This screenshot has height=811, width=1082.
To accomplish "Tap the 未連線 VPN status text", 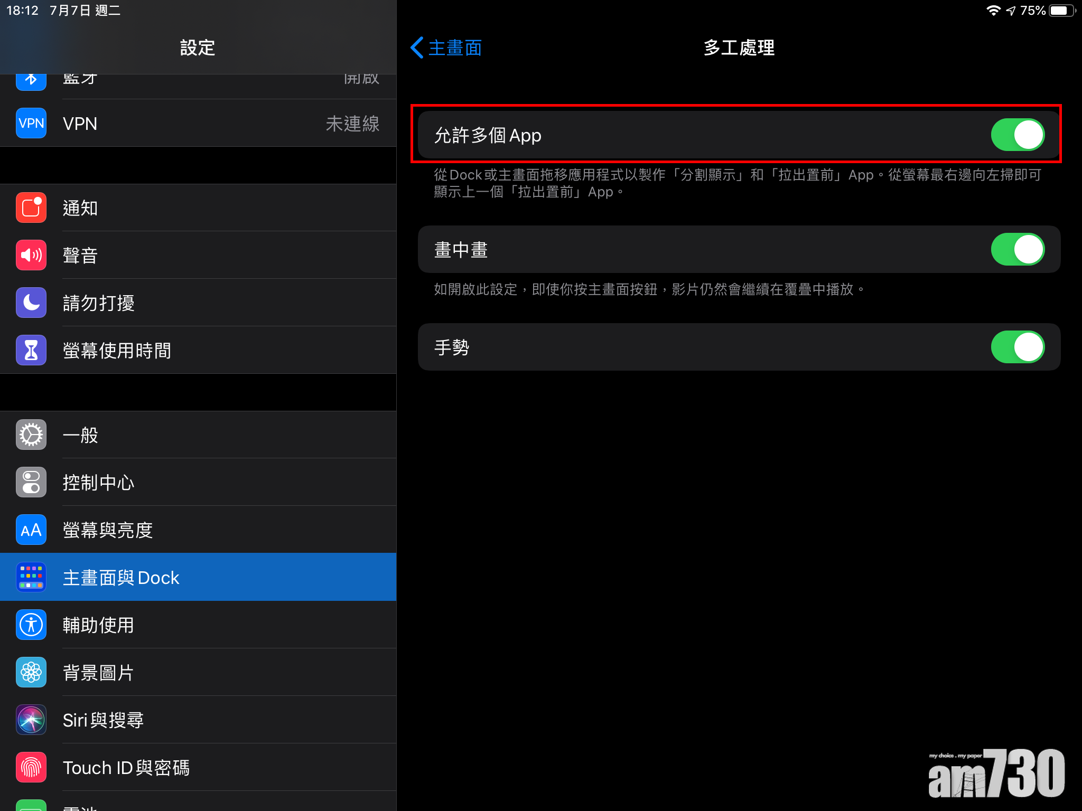I will pyautogui.click(x=352, y=124).
